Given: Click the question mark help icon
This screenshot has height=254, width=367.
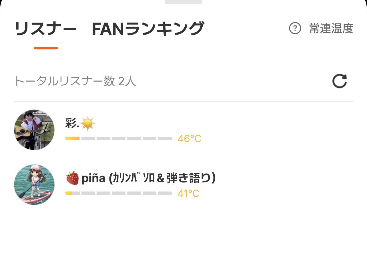Looking at the screenshot, I should (x=295, y=29).
